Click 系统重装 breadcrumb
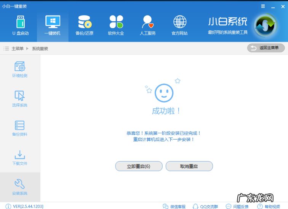 pos(40,49)
